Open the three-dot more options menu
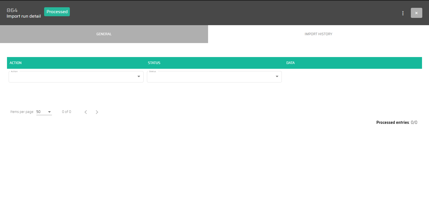The width and height of the screenshot is (429, 215). click(x=403, y=13)
